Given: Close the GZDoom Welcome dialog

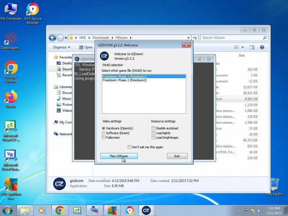Looking at the screenshot, I should click(x=186, y=45).
